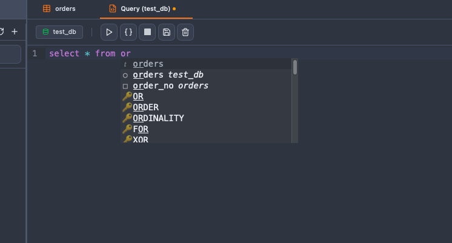This screenshot has height=243, width=452.
Task: Delete the query with the trash icon
Action: pos(185,32)
